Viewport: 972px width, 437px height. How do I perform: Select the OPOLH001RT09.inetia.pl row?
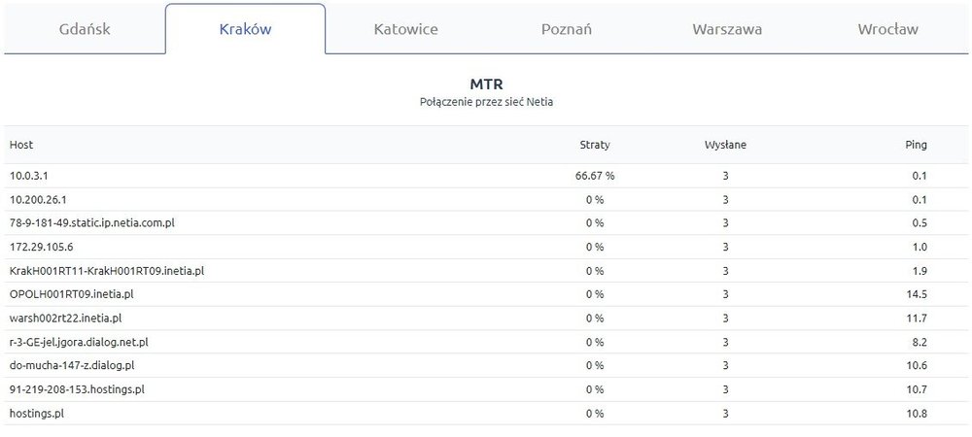coord(71,294)
